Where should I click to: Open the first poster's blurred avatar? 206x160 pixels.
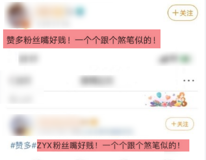[x=18, y=16]
